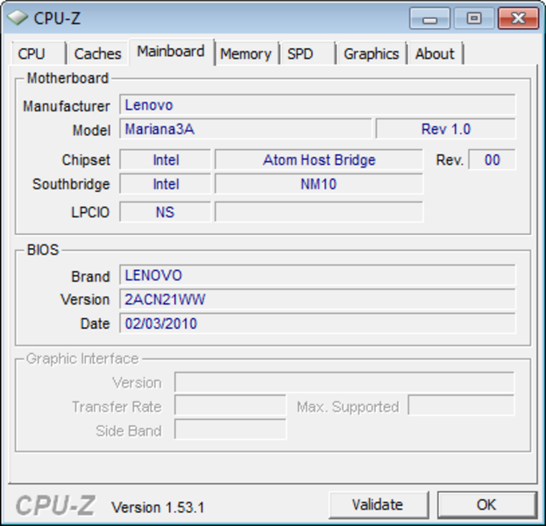Click the Manufacturer field showing Lenovo
The height and width of the screenshot is (526, 546).
point(317,104)
